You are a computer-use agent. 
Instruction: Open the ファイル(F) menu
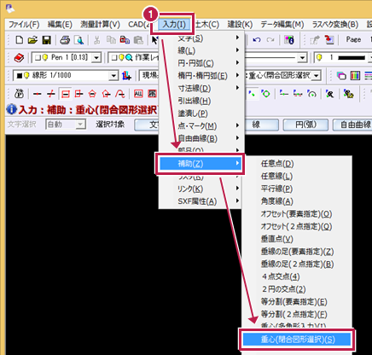coord(24,25)
